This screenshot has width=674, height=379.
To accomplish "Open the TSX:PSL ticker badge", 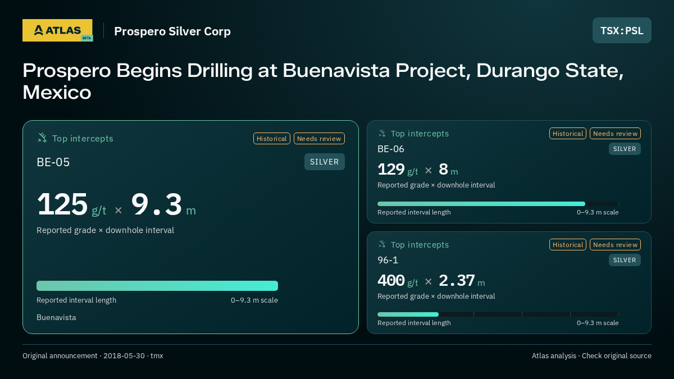I will (x=622, y=30).
